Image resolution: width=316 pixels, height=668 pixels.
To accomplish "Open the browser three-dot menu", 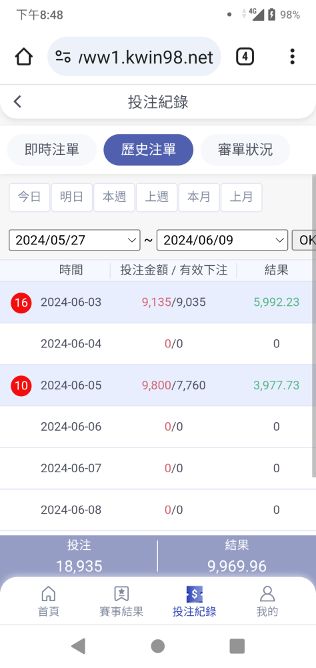I will point(292,57).
